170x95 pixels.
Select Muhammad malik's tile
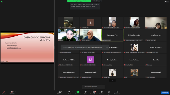pos(91,72)
